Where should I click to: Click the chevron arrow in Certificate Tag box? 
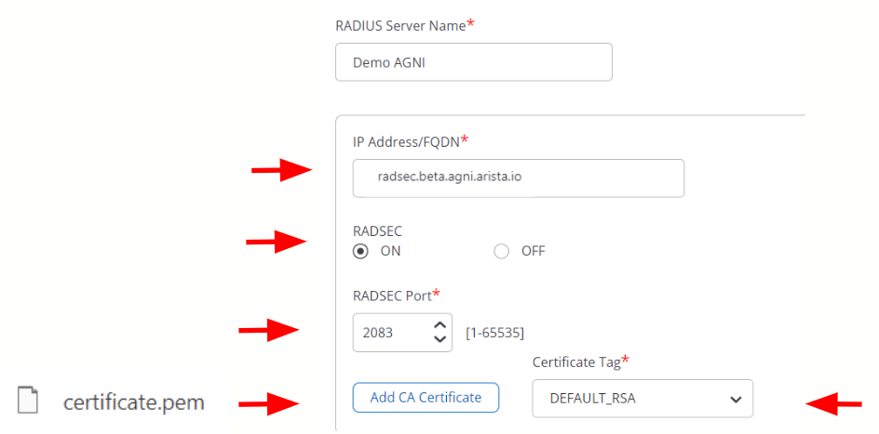[x=736, y=400]
